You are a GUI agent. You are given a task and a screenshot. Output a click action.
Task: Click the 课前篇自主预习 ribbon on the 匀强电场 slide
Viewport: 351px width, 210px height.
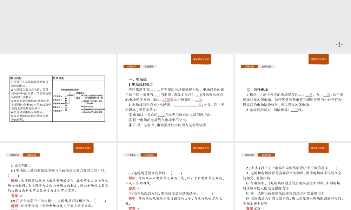(x=319, y=59)
